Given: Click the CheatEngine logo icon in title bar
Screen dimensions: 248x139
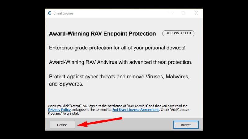Looking at the screenshot, I should pyautogui.click(x=50, y=13).
